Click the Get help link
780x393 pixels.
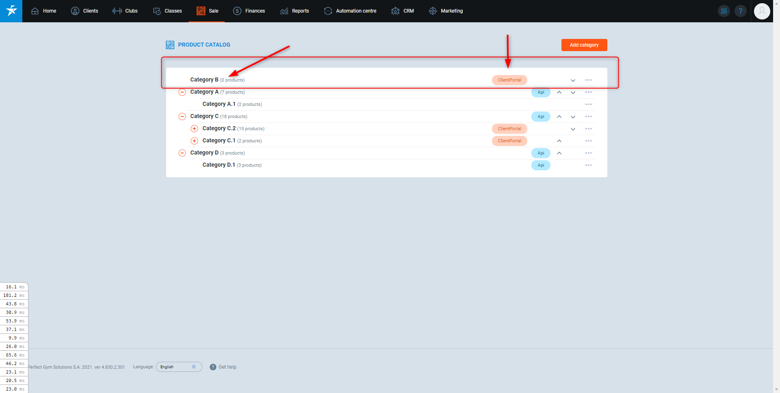click(x=223, y=367)
